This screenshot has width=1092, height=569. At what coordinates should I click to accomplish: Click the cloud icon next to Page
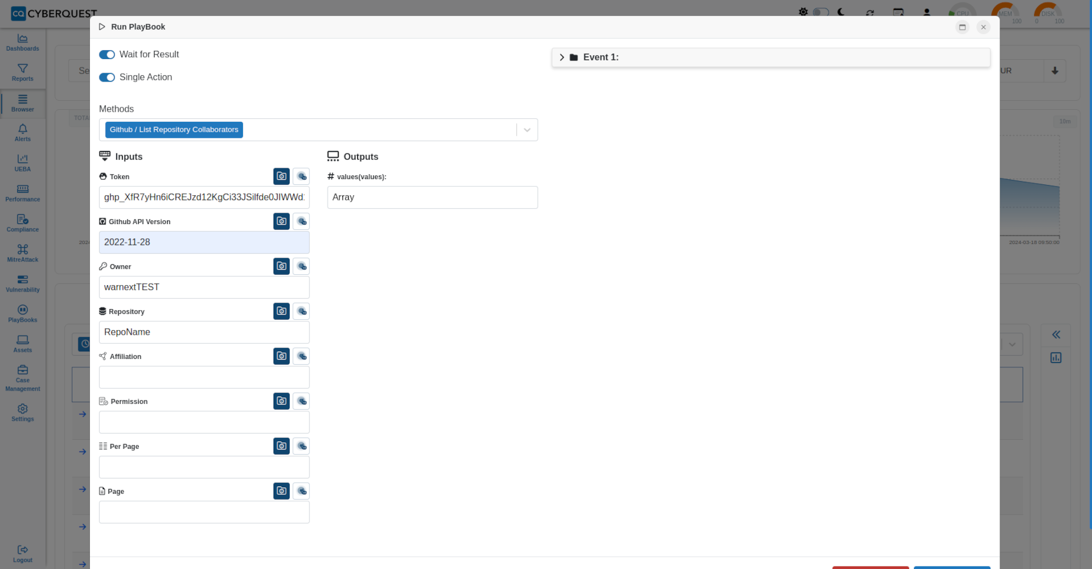pyautogui.click(x=301, y=491)
